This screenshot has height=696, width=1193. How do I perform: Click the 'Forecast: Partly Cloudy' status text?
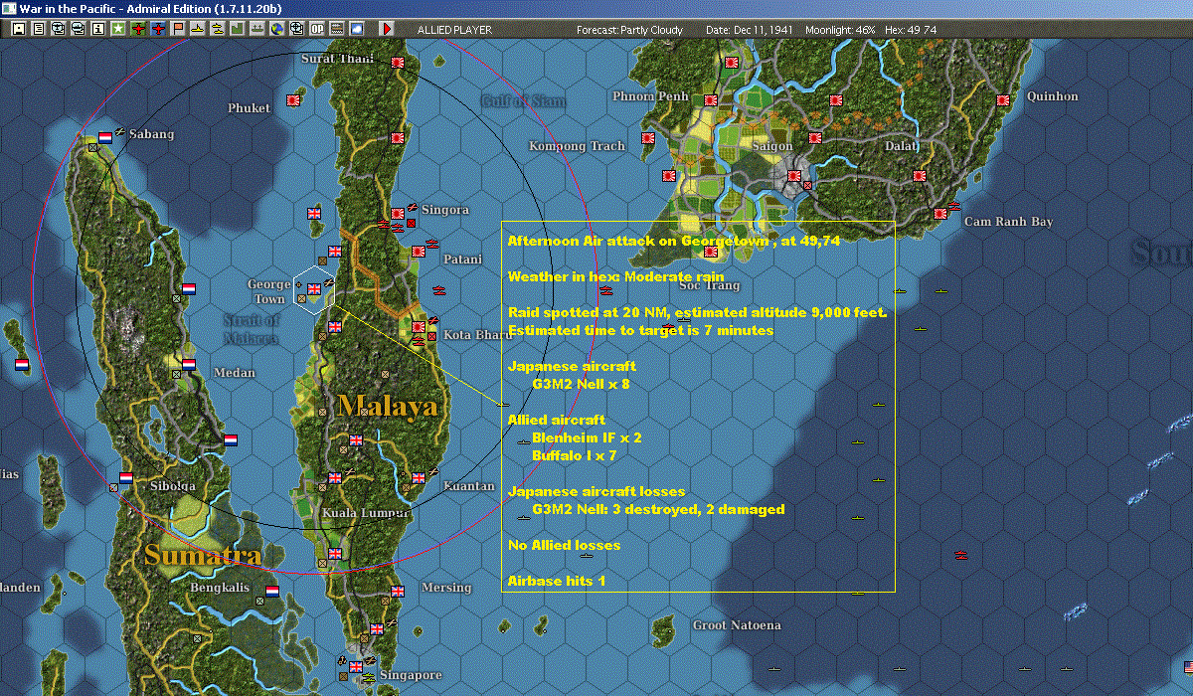coord(630,30)
